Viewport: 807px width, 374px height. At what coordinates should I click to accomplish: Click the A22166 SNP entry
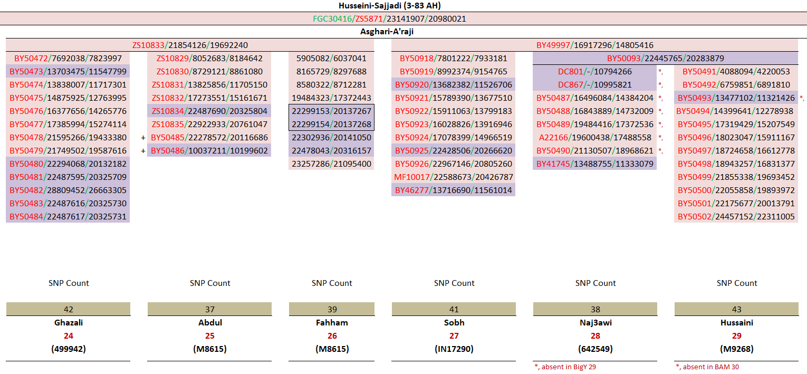pos(594,137)
